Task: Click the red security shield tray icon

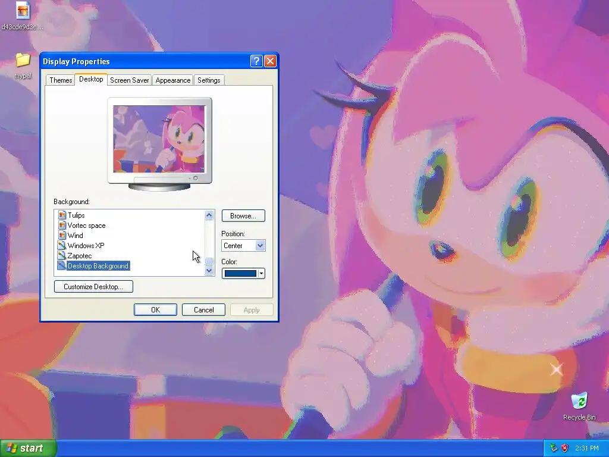Action: pos(565,448)
